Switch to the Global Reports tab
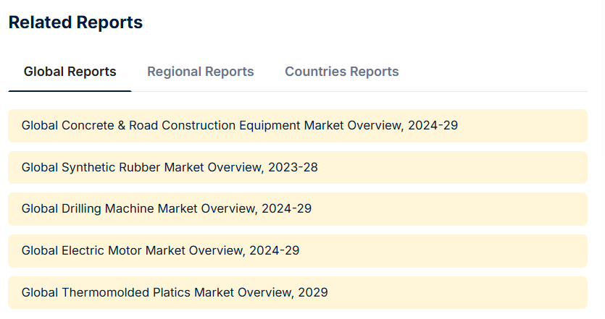The width and height of the screenshot is (605, 319). click(70, 72)
